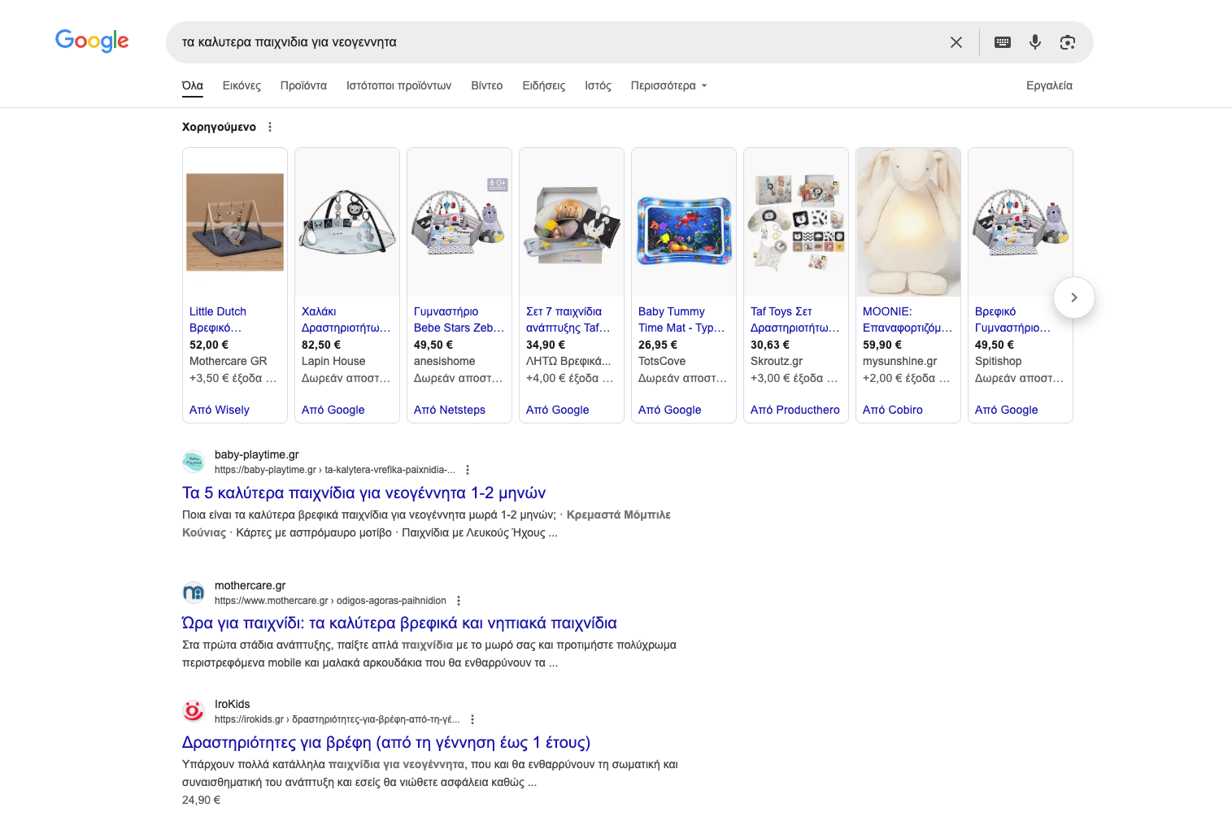The width and height of the screenshot is (1232, 821).
Task: Open the on-screen keyboard icon
Action: (x=1003, y=42)
